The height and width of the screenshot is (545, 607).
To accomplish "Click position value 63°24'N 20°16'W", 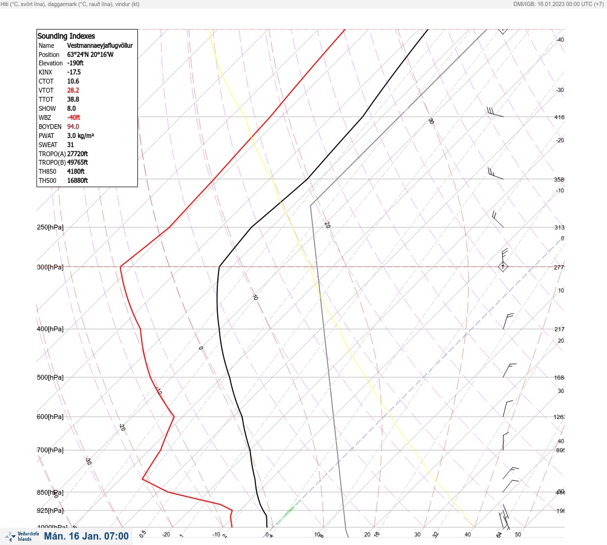I will tap(90, 54).
